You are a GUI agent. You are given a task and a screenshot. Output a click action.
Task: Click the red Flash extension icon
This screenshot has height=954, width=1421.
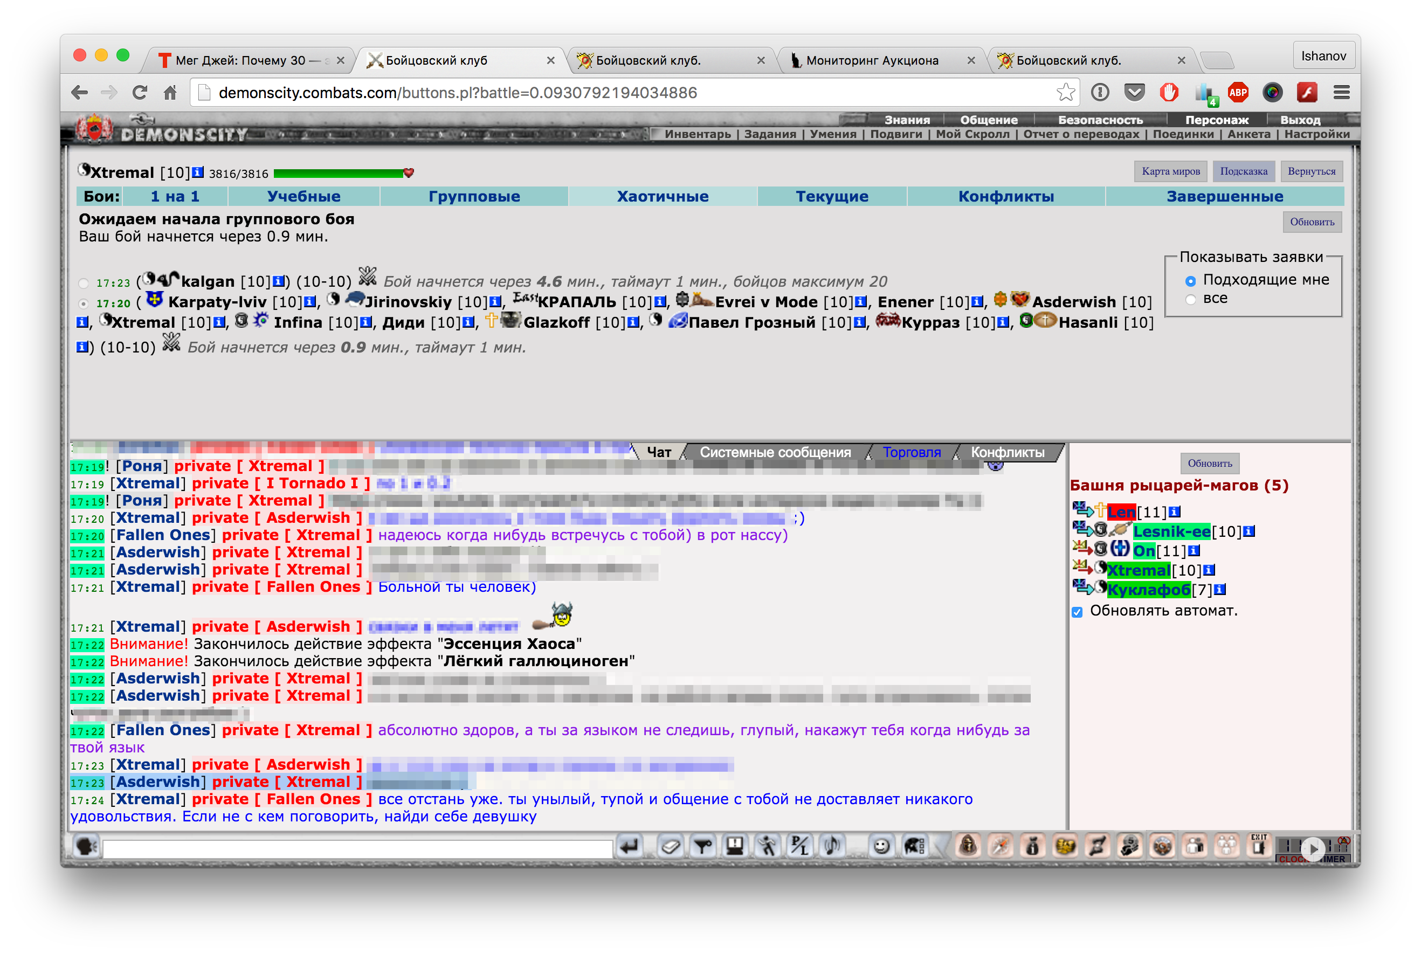(x=1307, y=93)
